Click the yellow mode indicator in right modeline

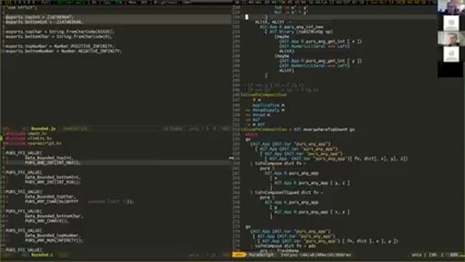[239, 255]
